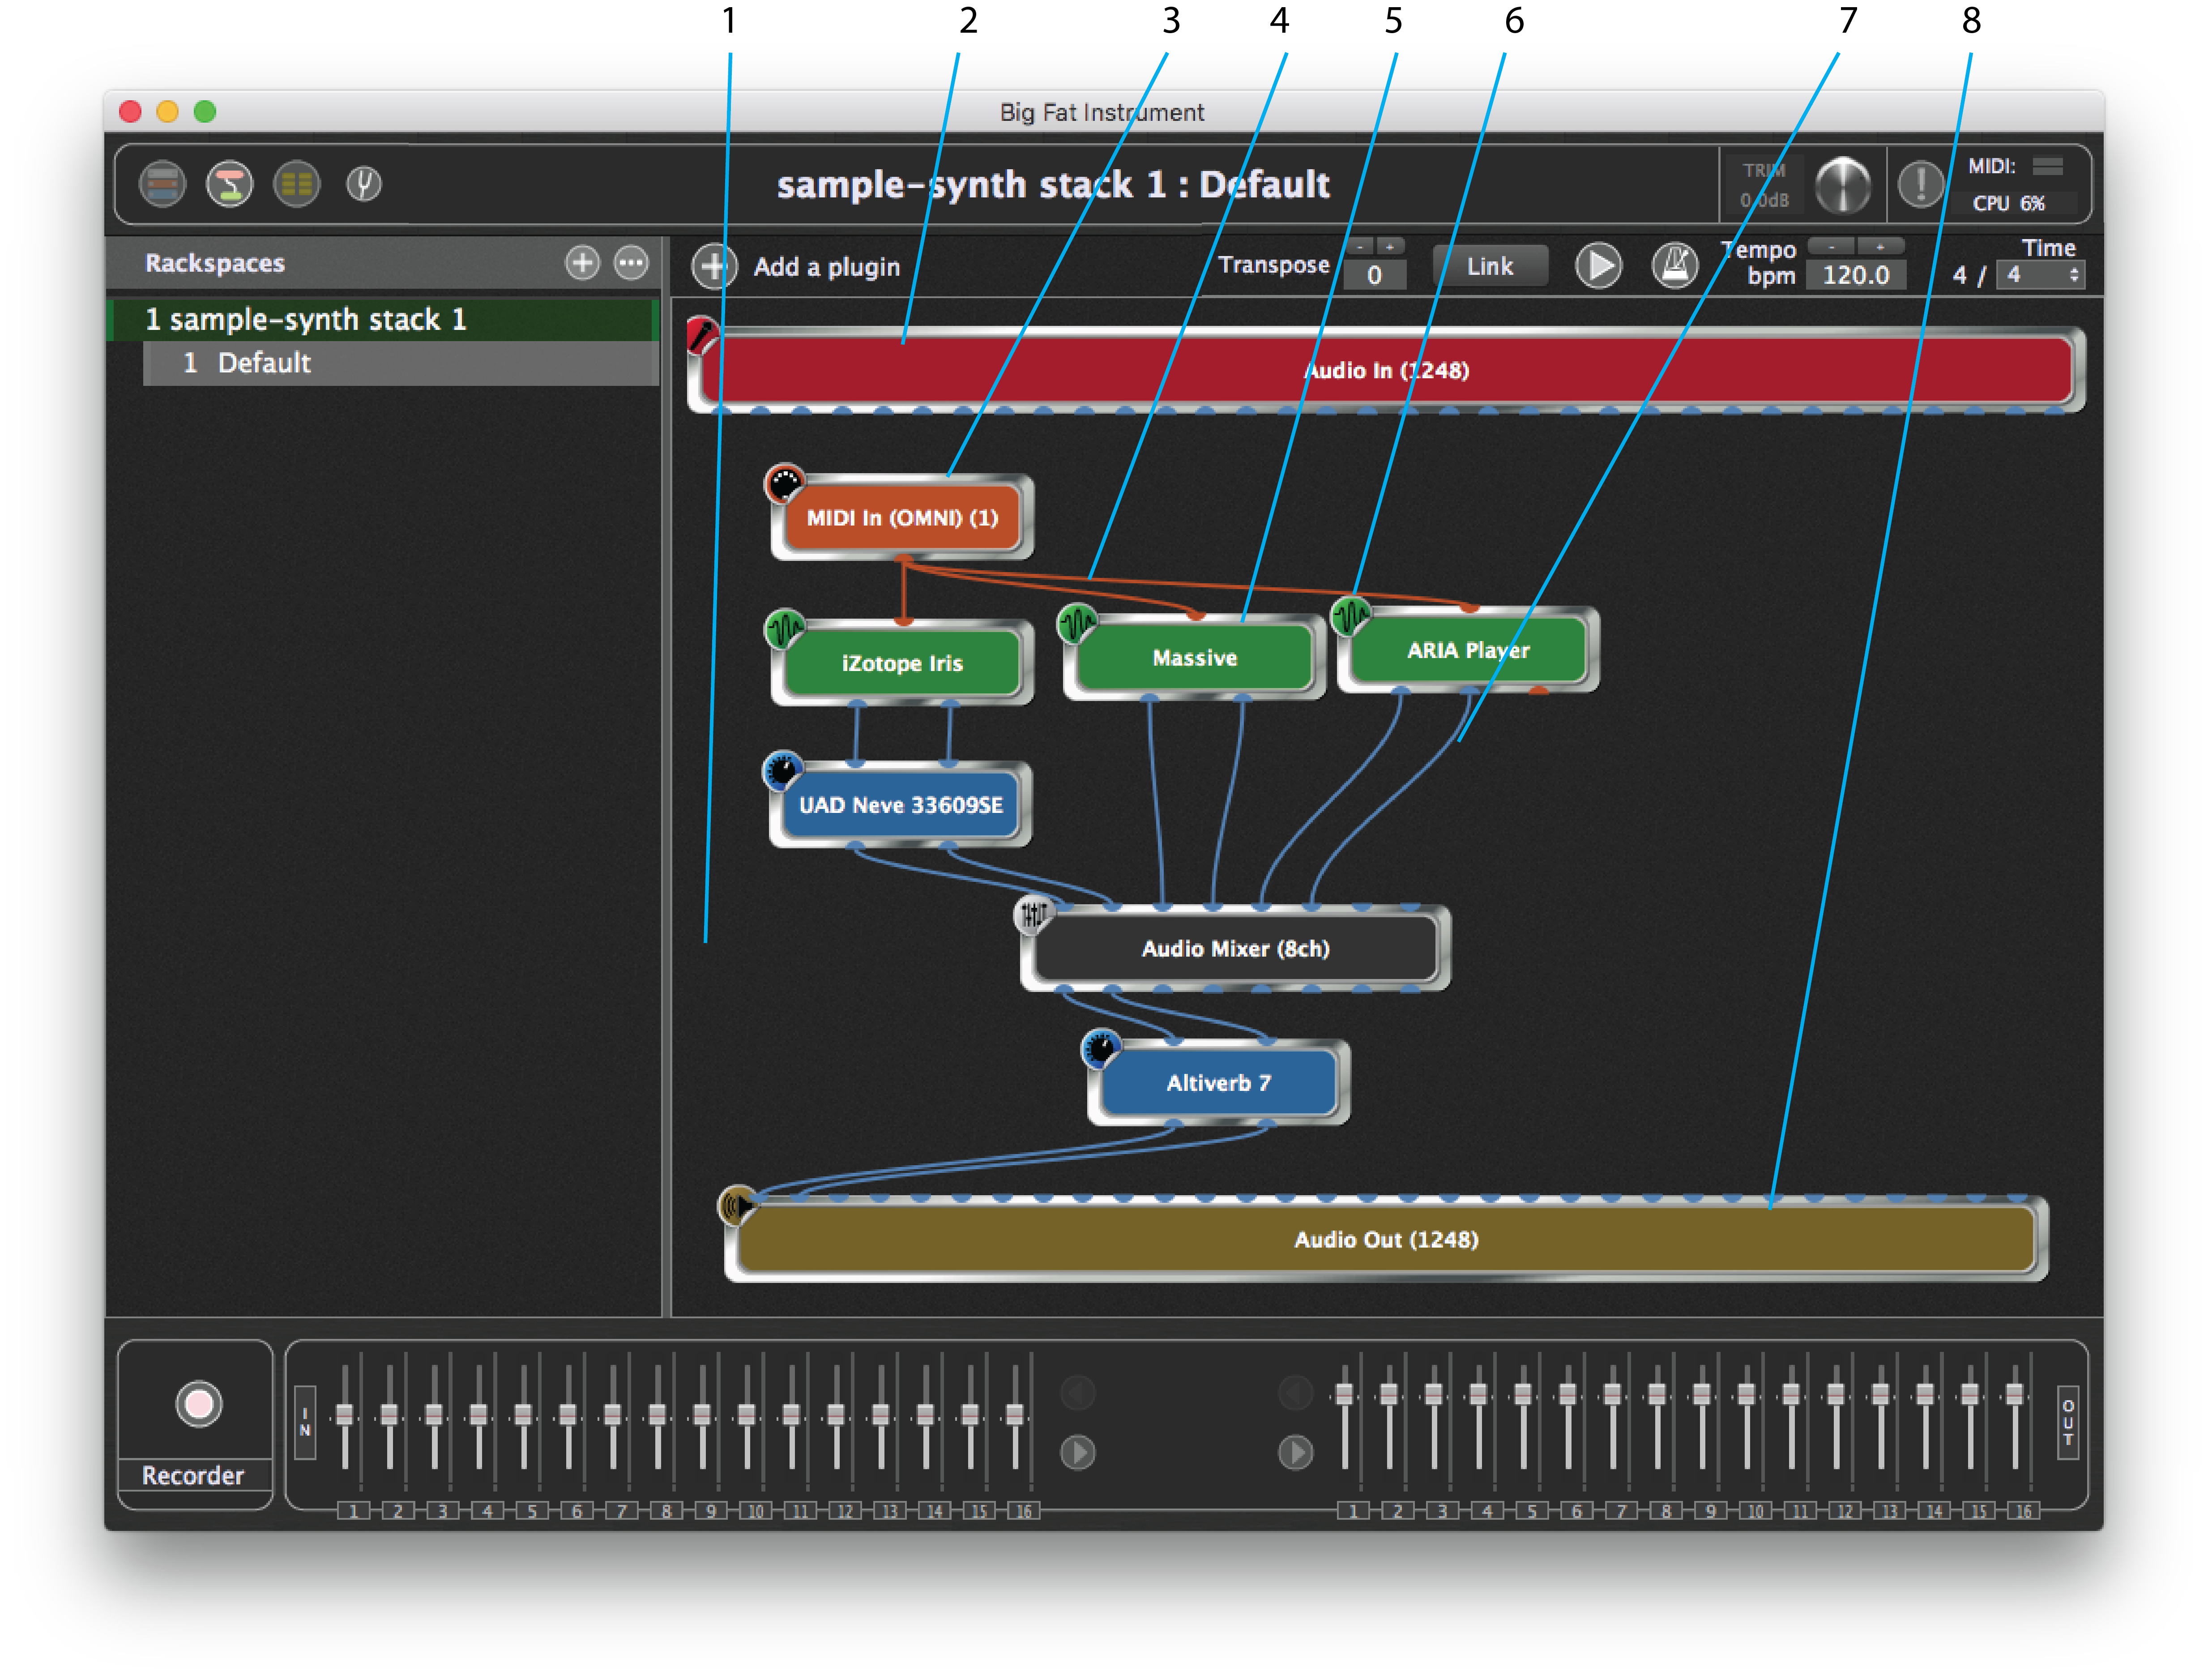Select the Audio Out (1248) block

click(x=1386, y=1239)
